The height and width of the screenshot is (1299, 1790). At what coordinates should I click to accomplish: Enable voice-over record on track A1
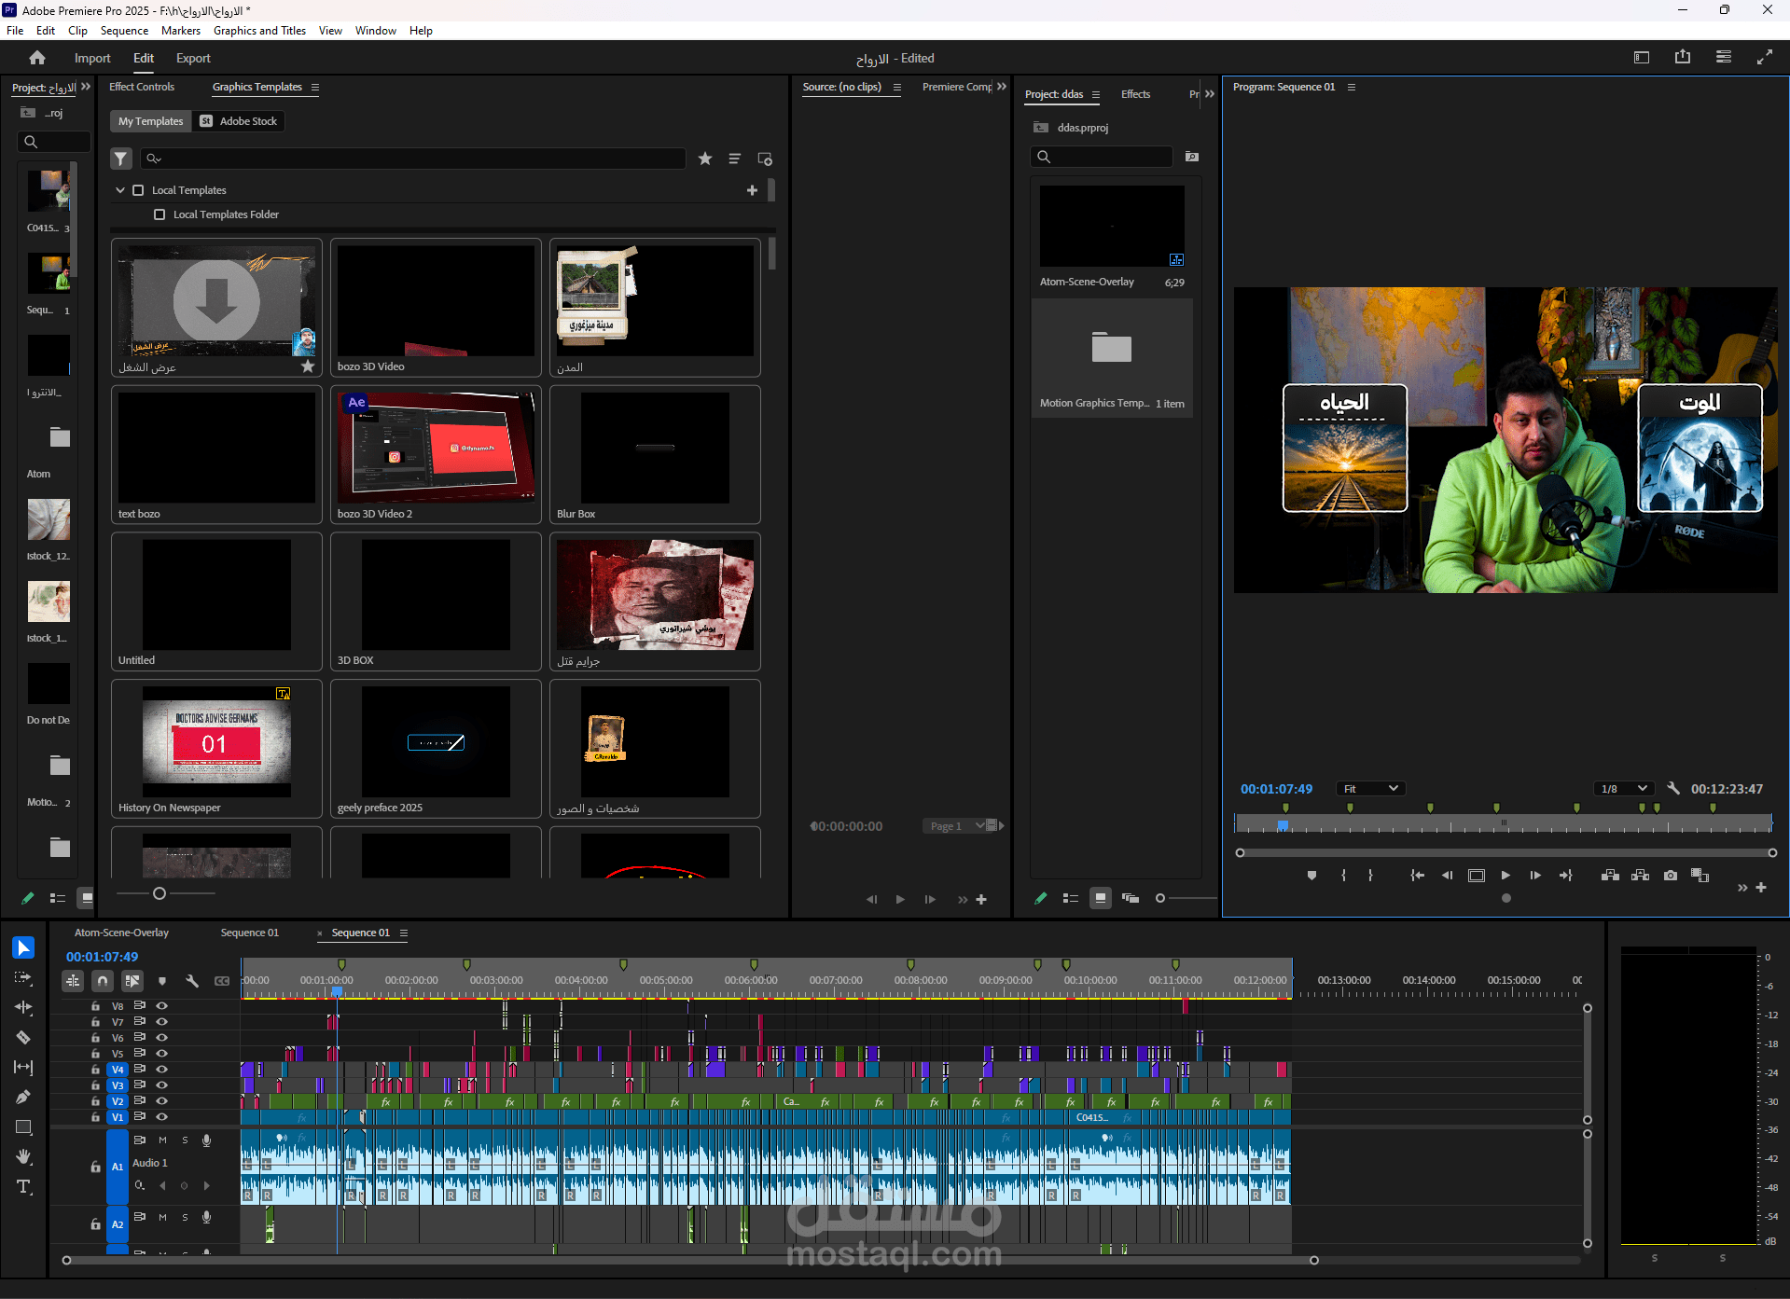coord(207,1140)
